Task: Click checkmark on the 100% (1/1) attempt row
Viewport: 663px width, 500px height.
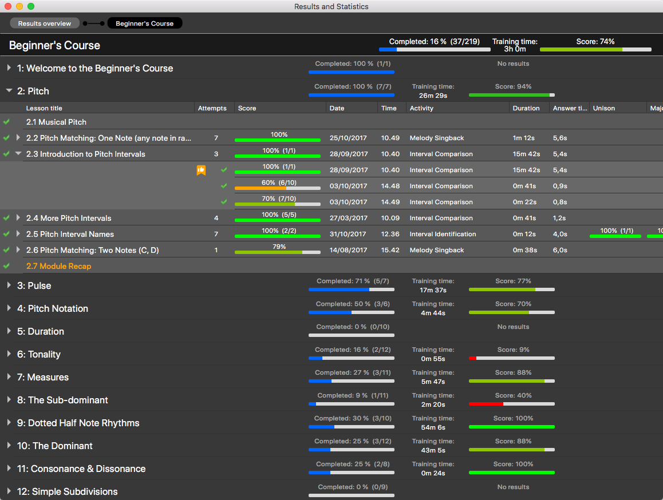Action: tap(224, 170)
